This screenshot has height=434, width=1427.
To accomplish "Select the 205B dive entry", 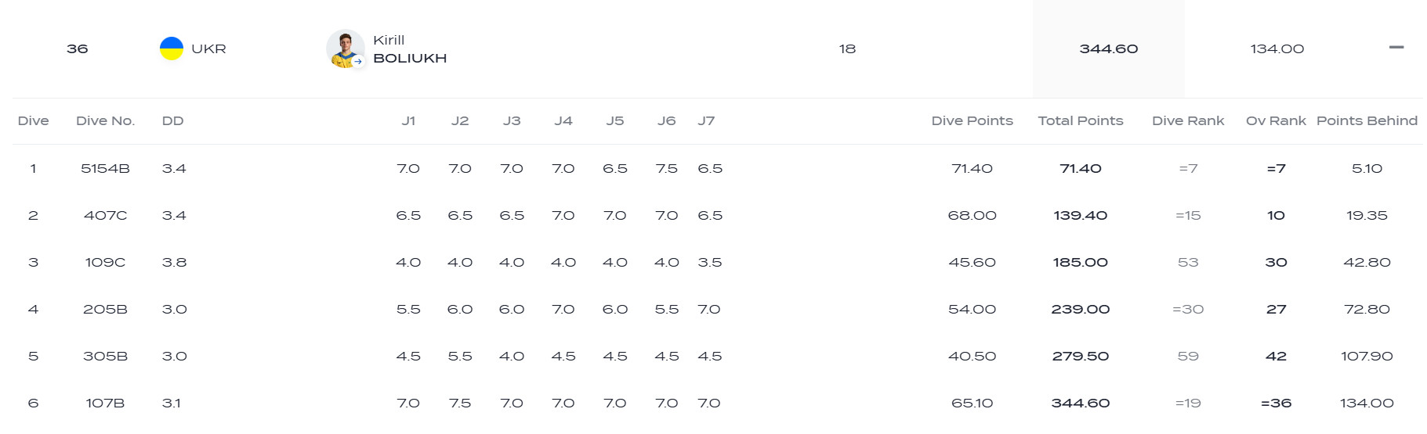I will pos(105,310).
